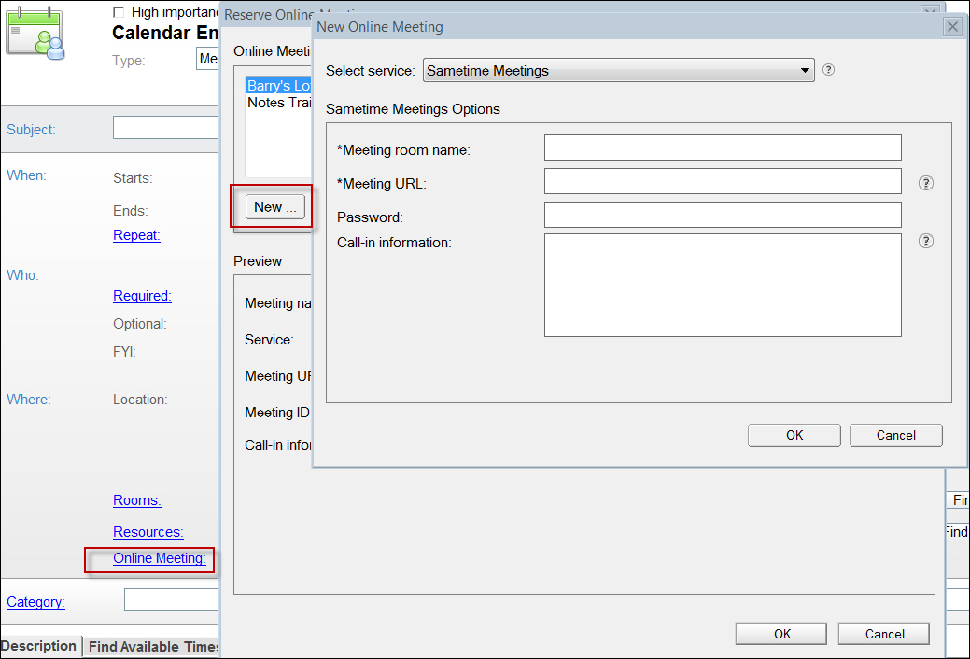Select the Notes Training list entry

279,103
